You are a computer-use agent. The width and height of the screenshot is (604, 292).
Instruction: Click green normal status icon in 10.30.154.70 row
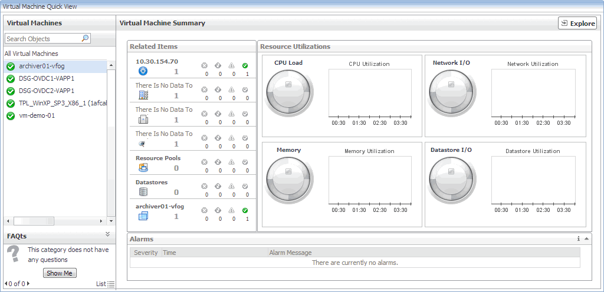(x=245, y=66)
